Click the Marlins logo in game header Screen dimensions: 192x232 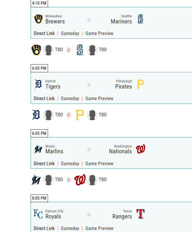point(38,149)
